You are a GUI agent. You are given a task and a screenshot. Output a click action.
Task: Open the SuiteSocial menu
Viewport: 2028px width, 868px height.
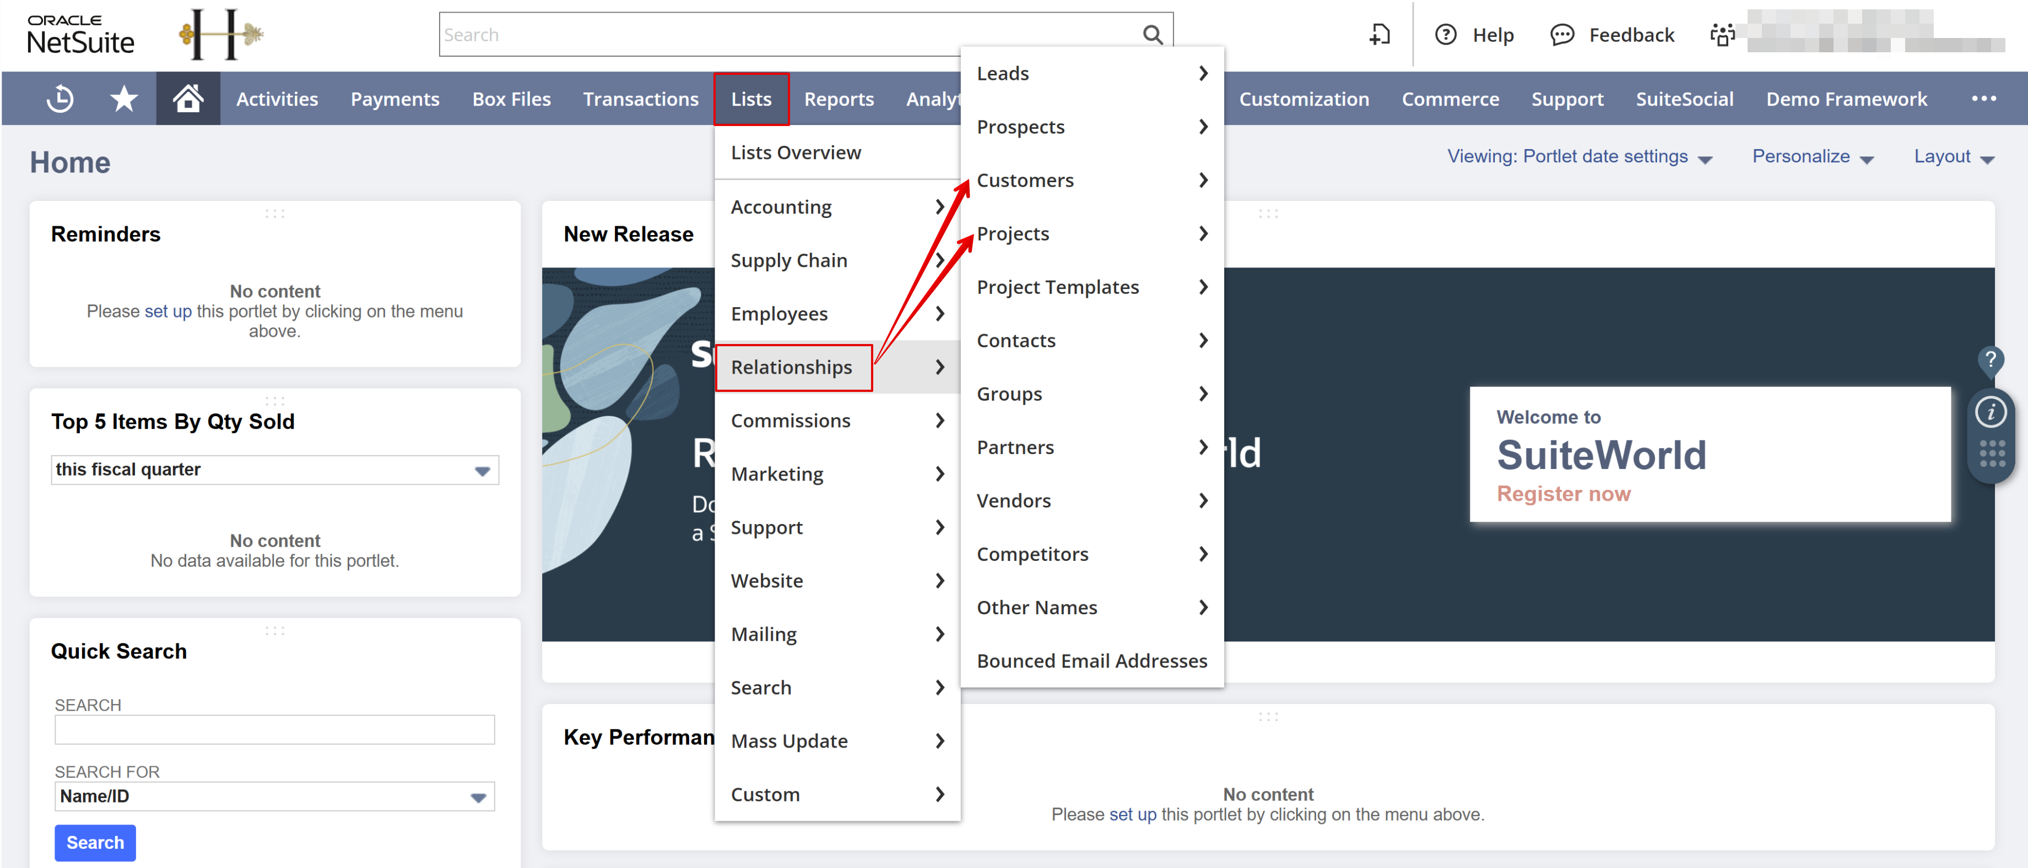coord(1684,99)
